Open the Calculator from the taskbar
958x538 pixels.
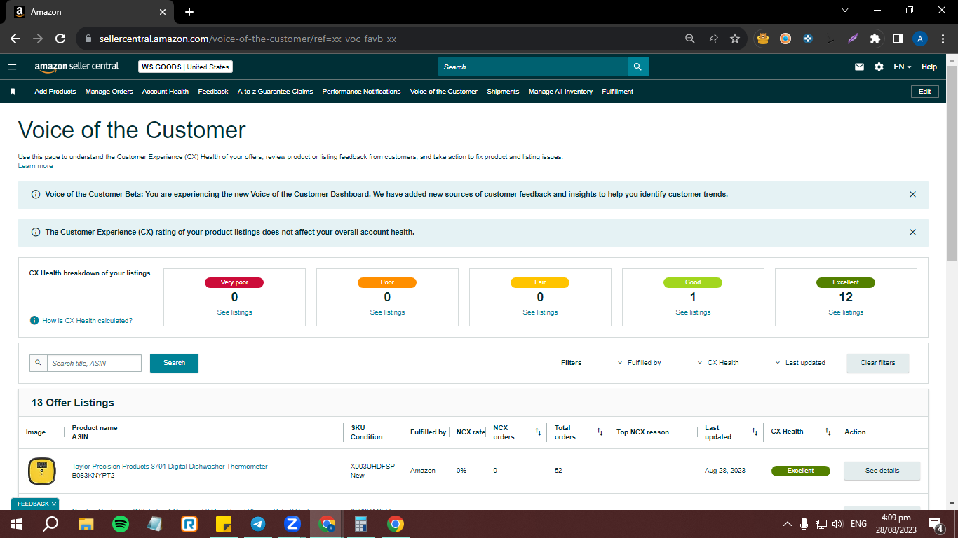coord(361,524)
